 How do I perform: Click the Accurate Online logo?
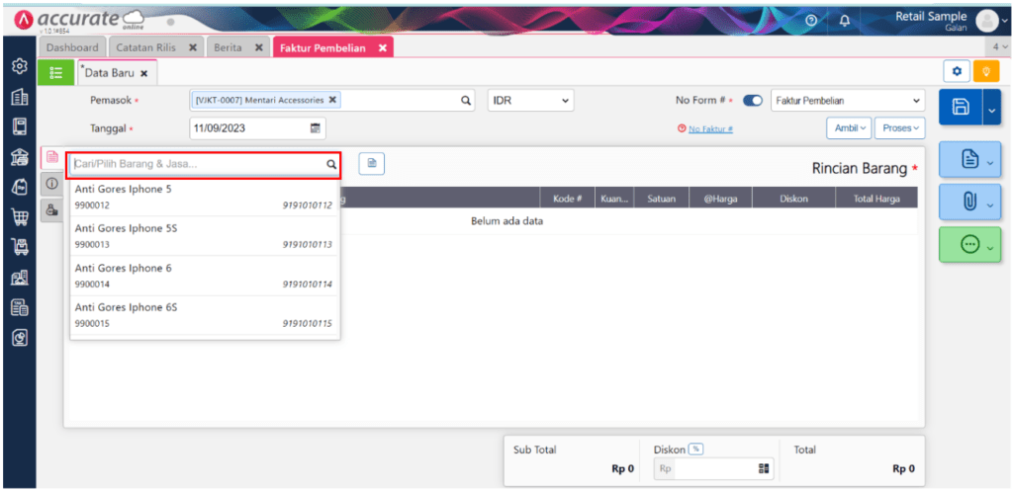click(78, 20)
